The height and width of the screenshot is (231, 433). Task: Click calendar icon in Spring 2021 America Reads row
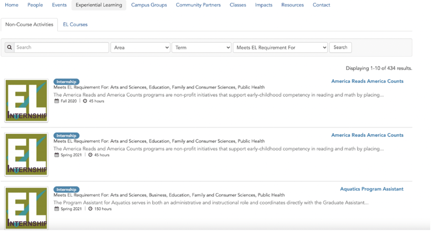point(57,155)
